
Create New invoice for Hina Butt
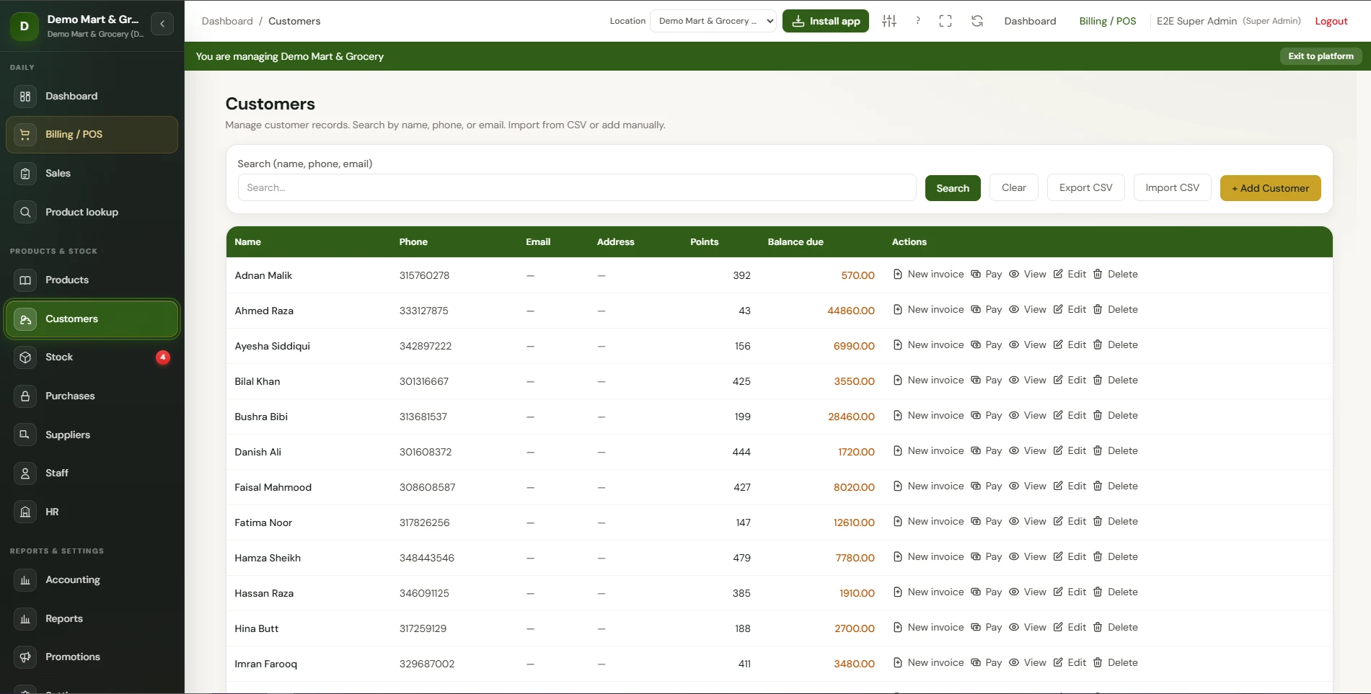928,627
